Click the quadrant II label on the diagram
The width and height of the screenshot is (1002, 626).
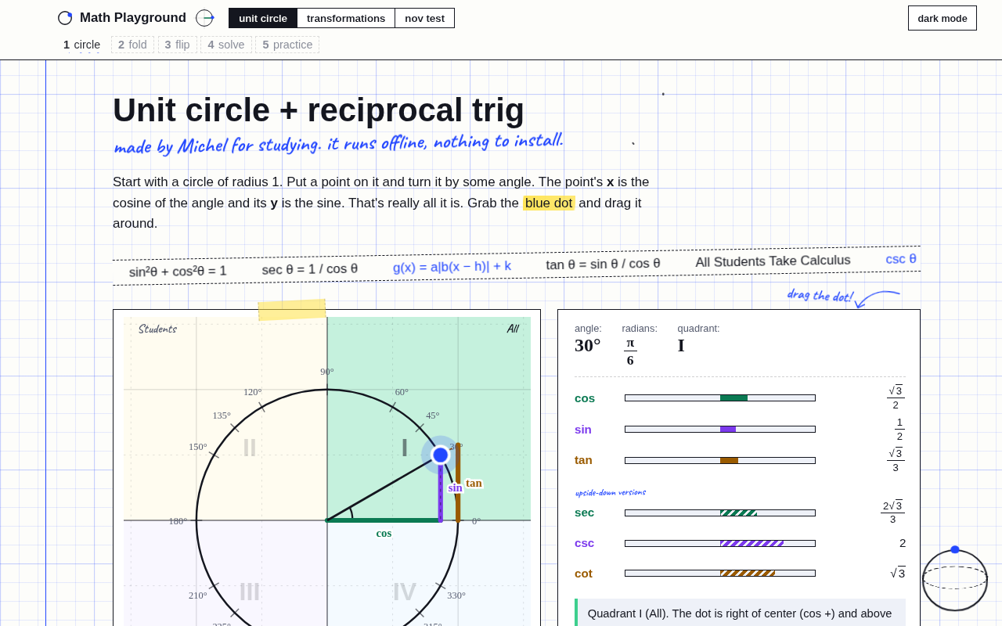point(250,448)
